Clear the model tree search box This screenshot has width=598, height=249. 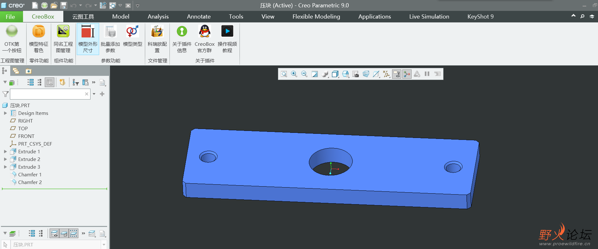[x=87, y=94]
